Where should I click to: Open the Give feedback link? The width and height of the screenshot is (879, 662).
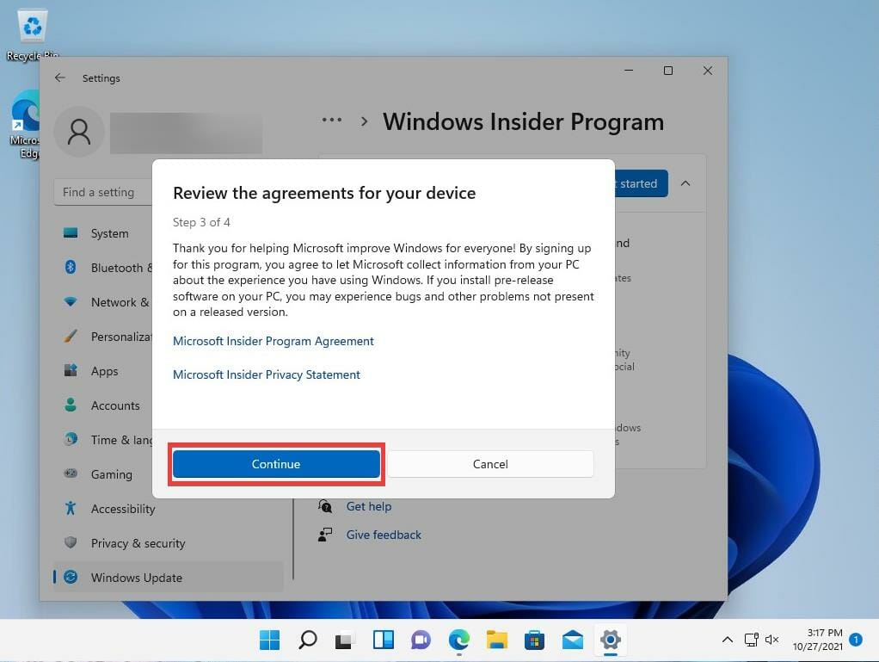tap(384, 535)
